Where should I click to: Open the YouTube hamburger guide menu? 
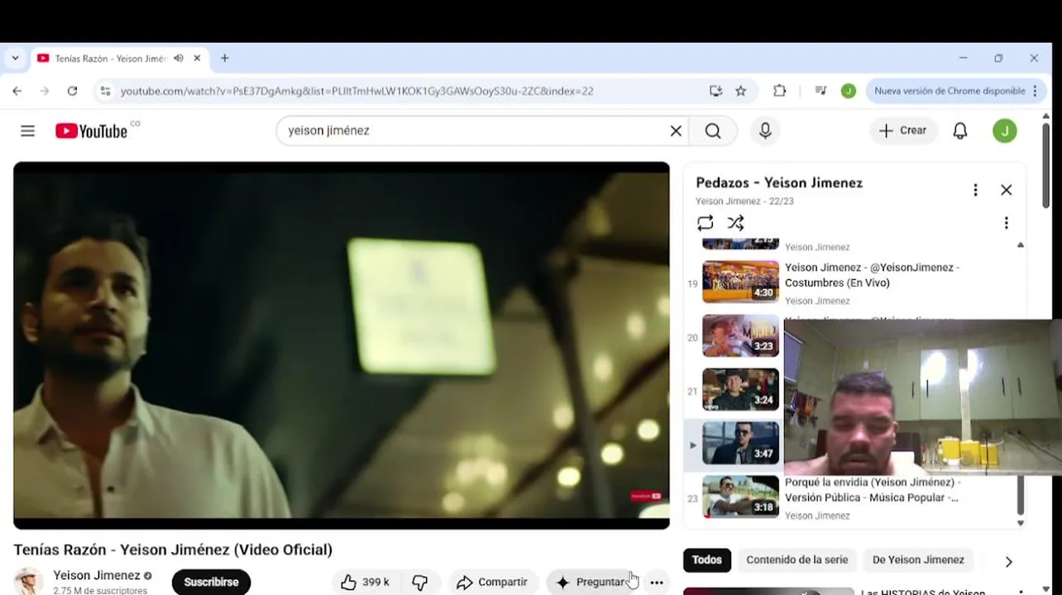click(27, 131)
